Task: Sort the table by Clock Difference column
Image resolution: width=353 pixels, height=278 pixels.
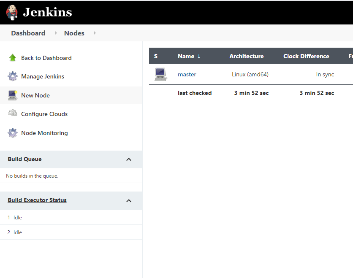Action: click(306, 56)
